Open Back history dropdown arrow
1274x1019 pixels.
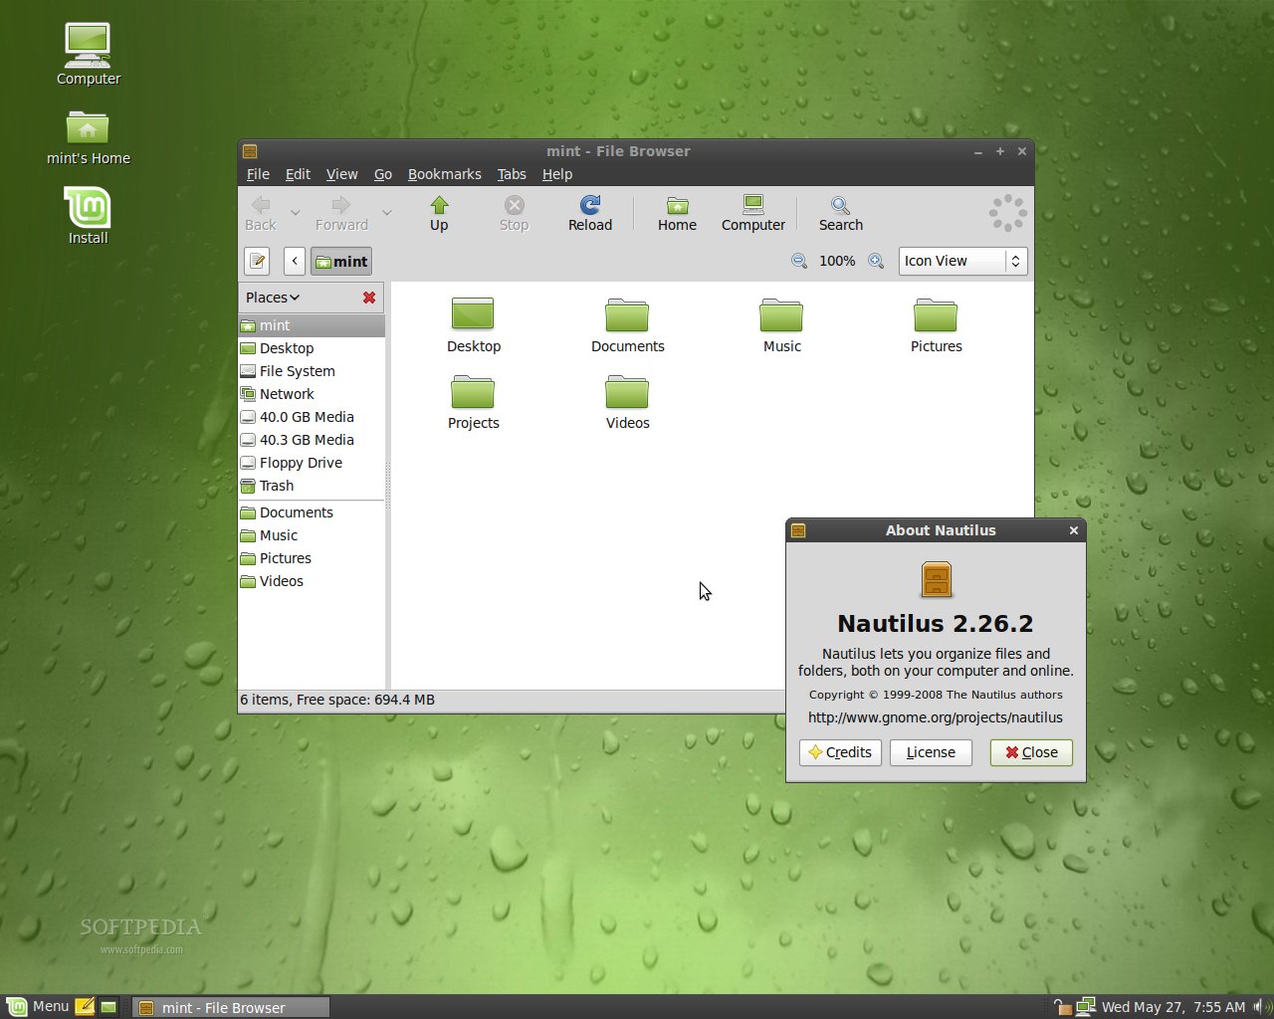(x=295, y=212)
